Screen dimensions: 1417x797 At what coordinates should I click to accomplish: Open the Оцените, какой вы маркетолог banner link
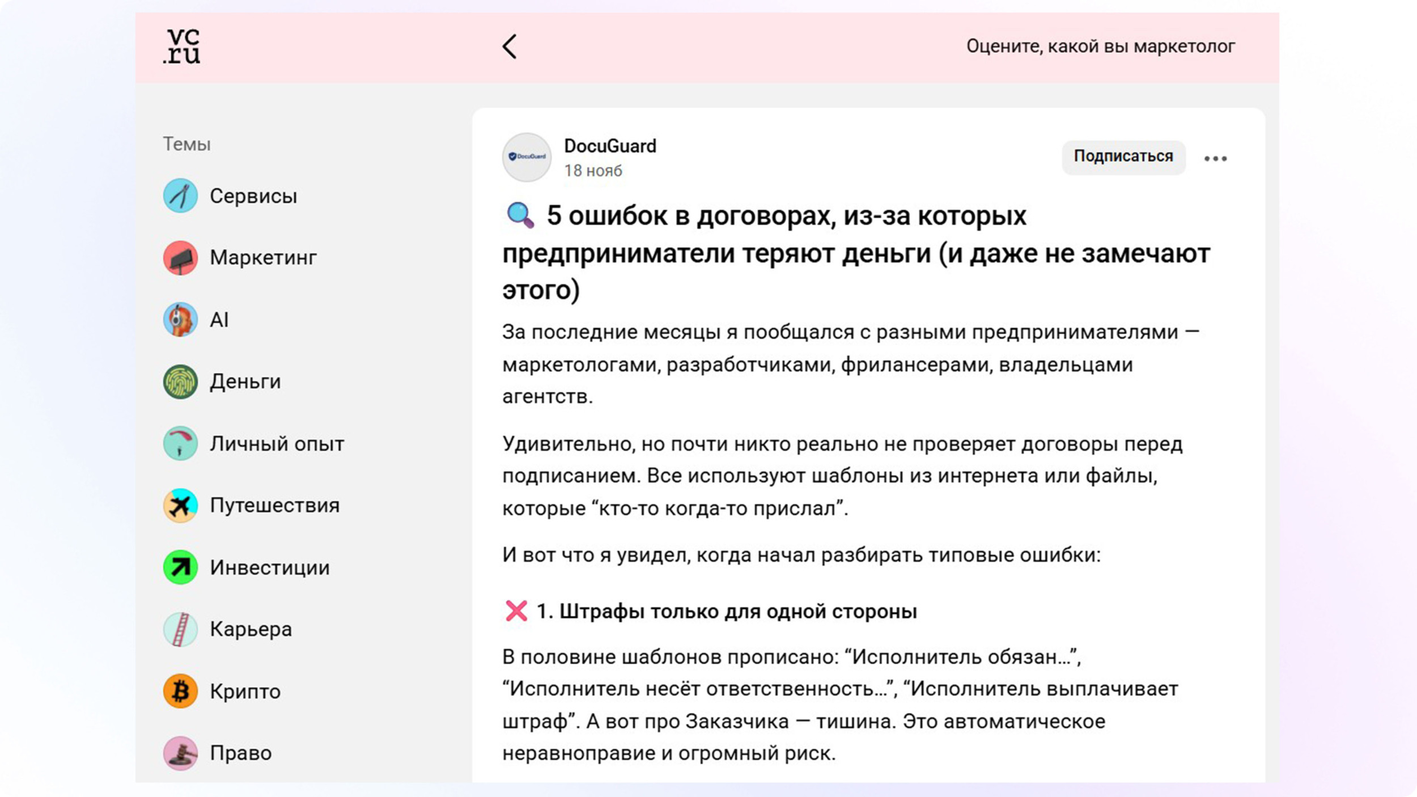click(1100, 46)
